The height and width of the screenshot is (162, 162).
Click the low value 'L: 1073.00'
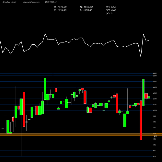tap(86, 10)
